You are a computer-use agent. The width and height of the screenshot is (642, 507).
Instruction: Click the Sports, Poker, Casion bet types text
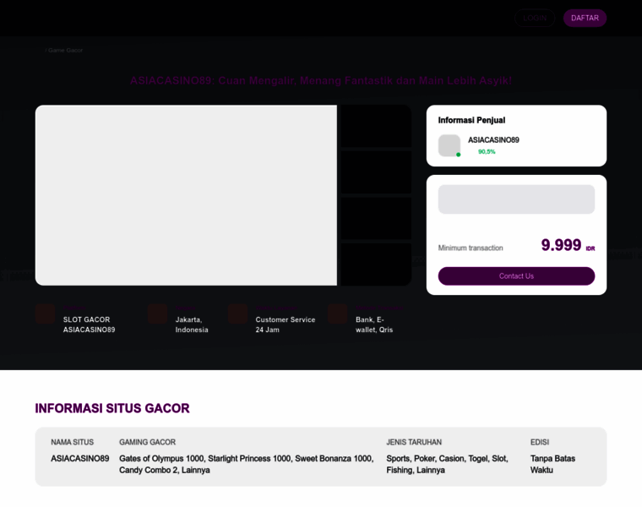[447, 464]
